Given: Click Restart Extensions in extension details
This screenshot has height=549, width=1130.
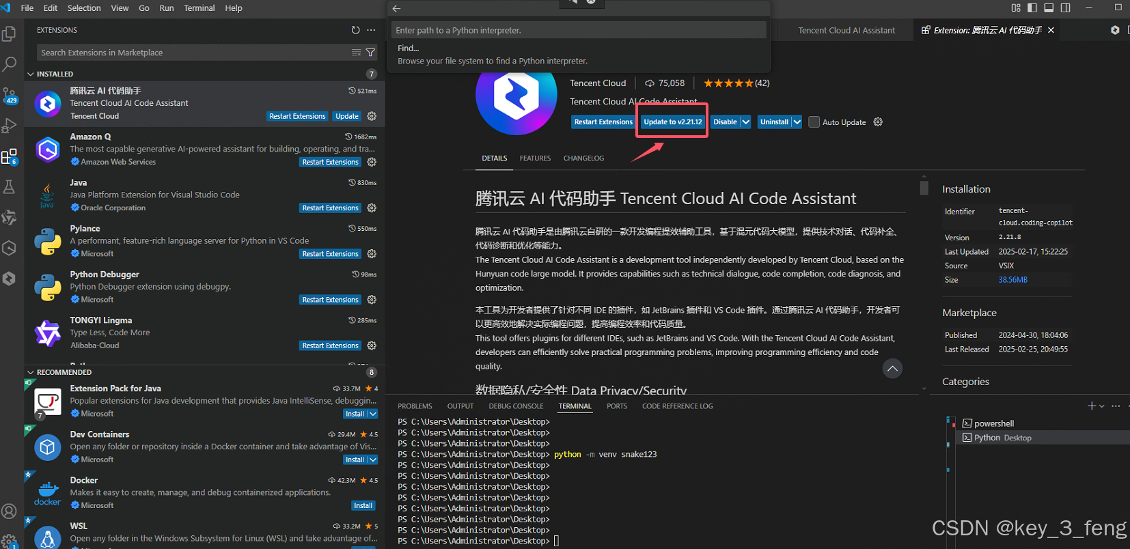Looking at the screenshot, I should click(x=603, y=122).
